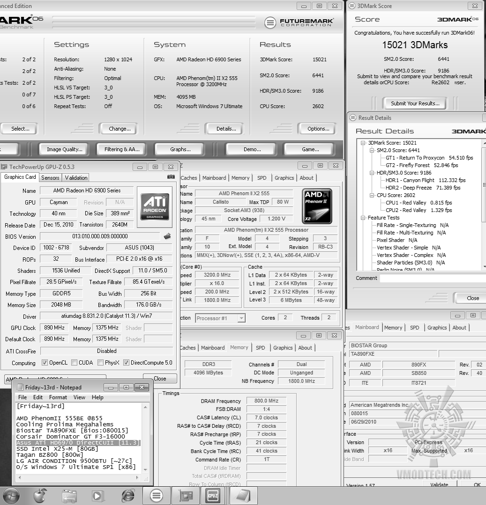Screen dimensions: 486x505
Task: Open Internet Explorer from the taskbar
Action: pos(127,496)
